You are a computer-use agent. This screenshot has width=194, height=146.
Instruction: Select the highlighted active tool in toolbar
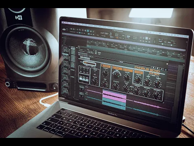pos(88,31)
